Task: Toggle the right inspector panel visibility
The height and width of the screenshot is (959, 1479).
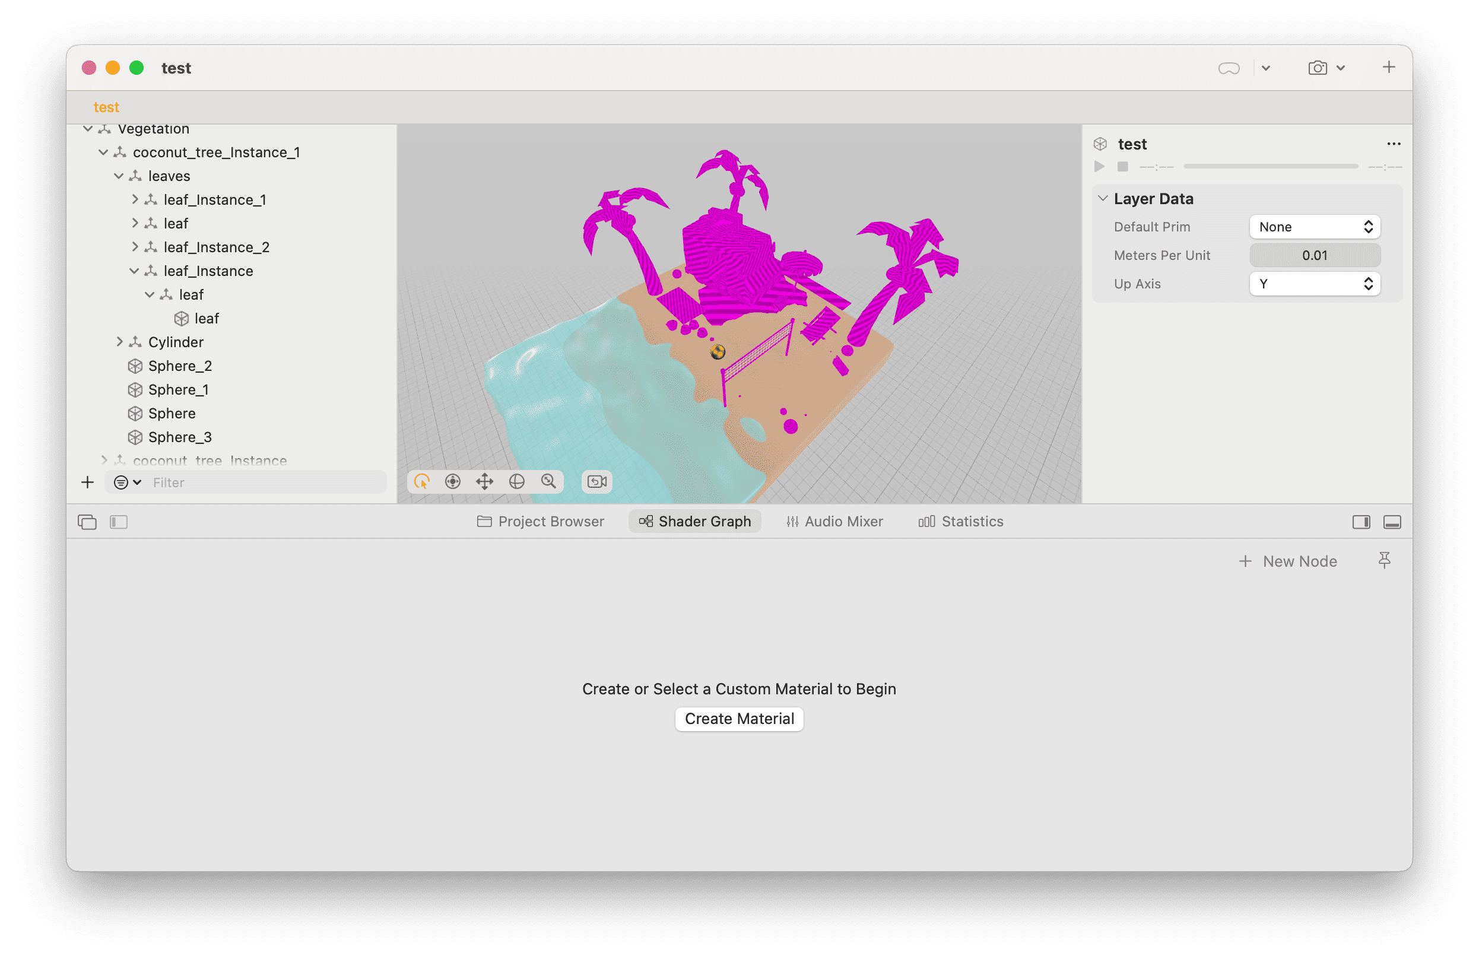Action: [x=1361, y=522]
